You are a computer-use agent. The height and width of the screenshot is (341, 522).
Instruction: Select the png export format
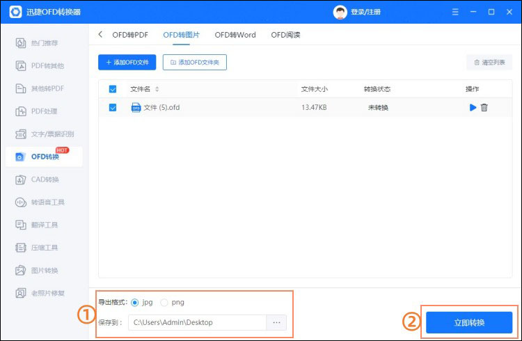pos(164,302)
